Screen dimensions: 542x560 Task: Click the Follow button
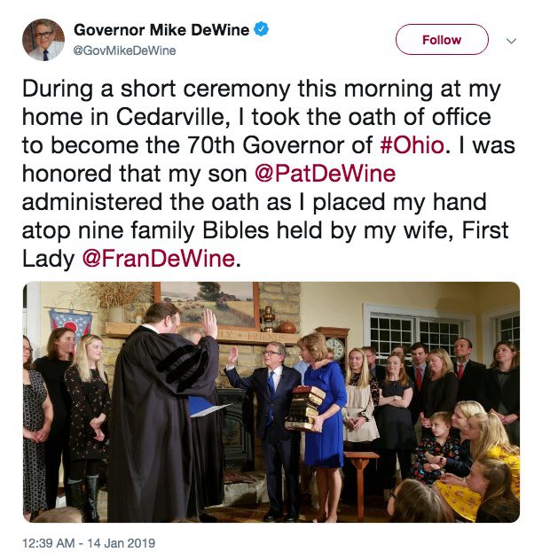click(x=442, y=40)
